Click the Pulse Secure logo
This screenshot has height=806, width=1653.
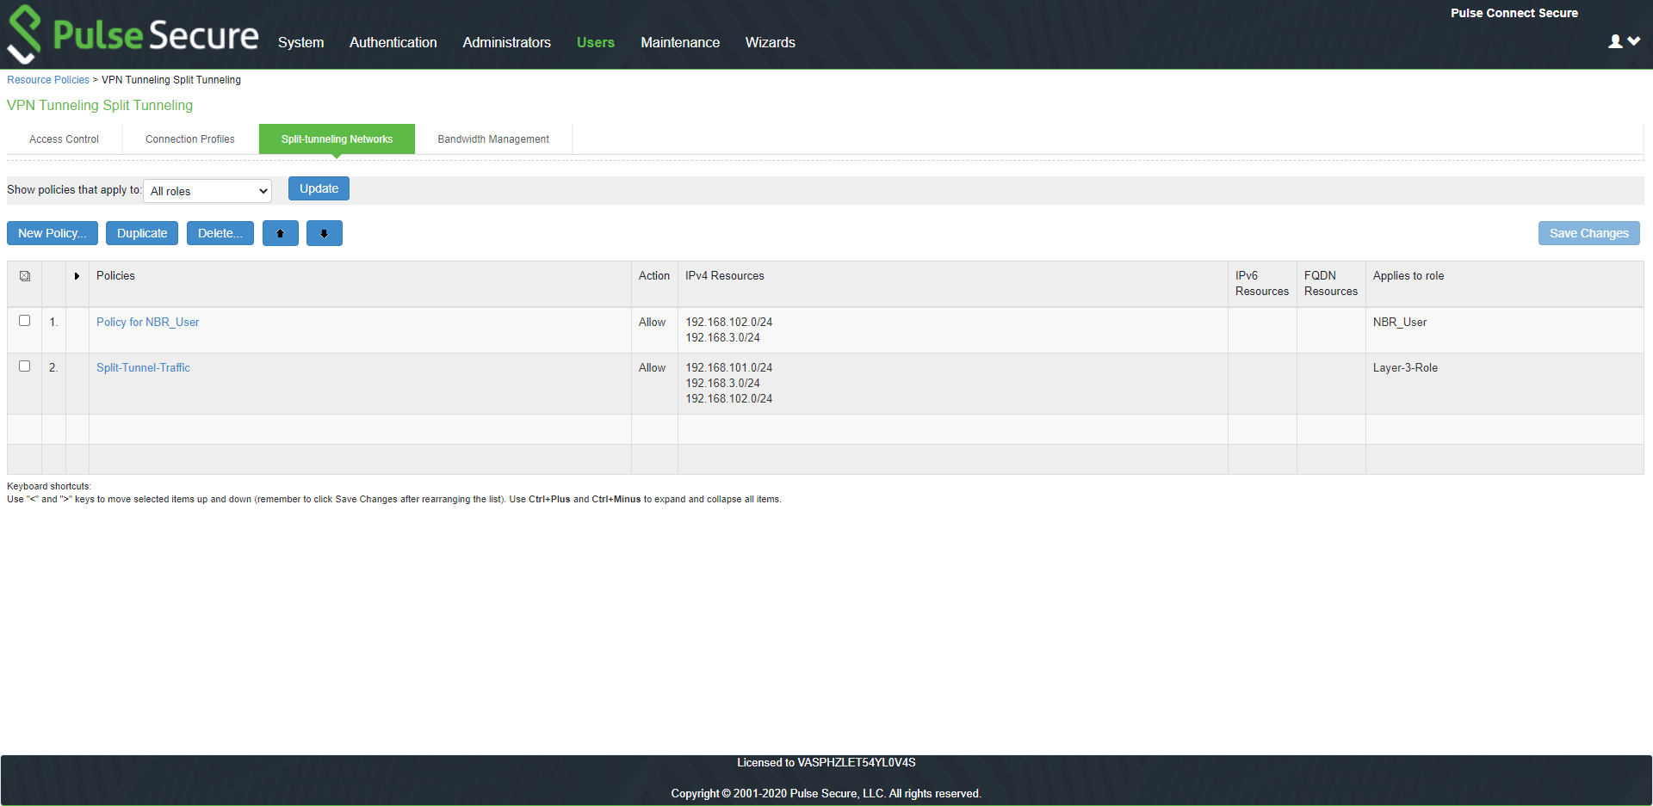tap(133, 34)
